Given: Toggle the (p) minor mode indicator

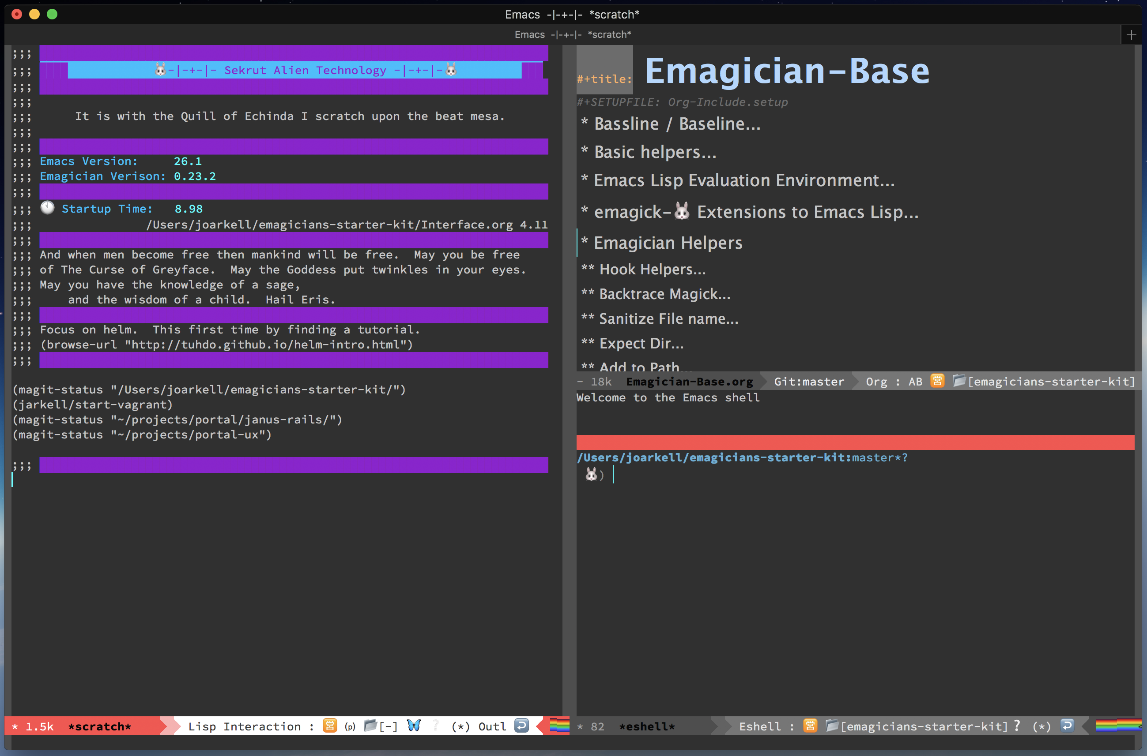Looking at the screenshot, I should tap(350, 726).
